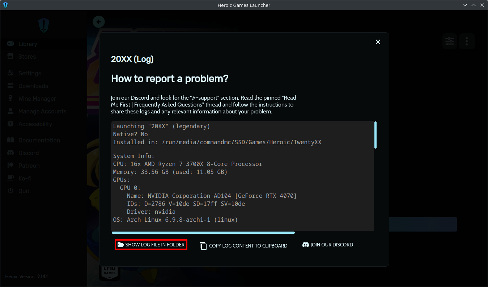Click the '20XX (Log)' heading
The image size is (488, 287).
click(x=132, y=59)
